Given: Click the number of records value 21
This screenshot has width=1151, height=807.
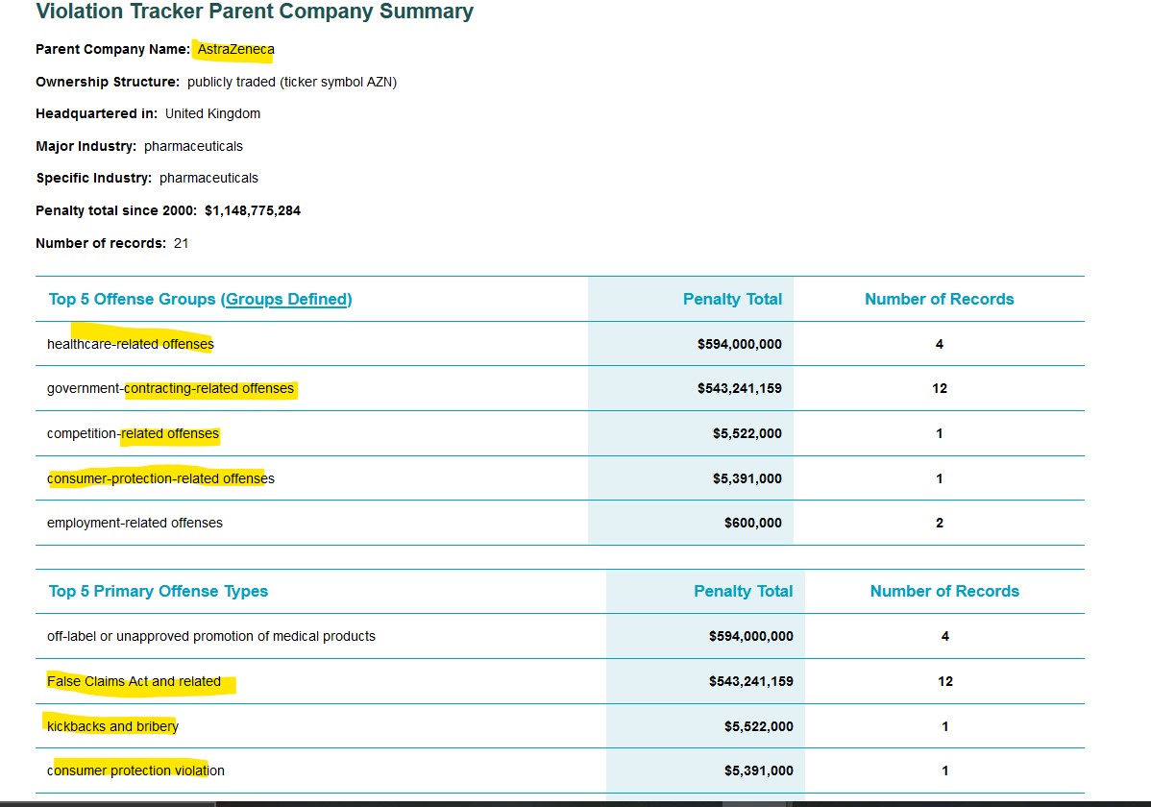Looking at the screenshot, I should (181, 243).
